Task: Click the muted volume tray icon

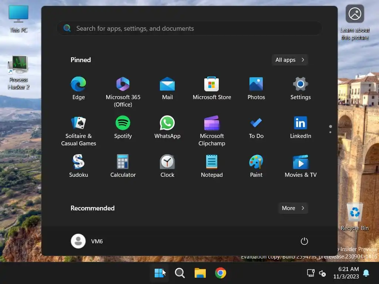Action: pyautogui.click(x=322, y=273)
